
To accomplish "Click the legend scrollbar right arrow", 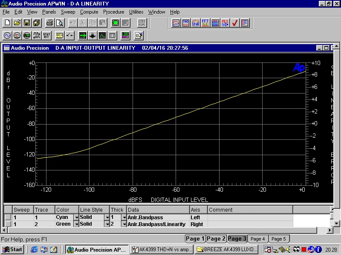I will click(x=330, y=230).
